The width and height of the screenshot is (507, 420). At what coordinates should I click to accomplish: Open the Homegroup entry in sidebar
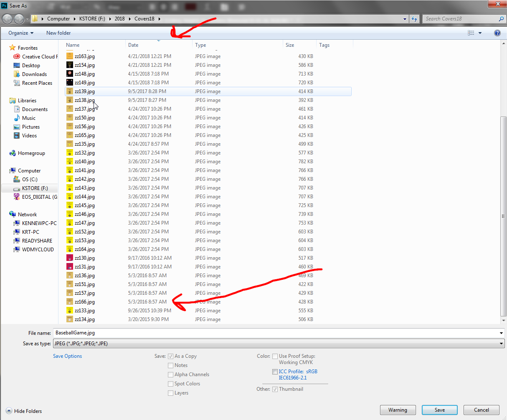(30, 153)
